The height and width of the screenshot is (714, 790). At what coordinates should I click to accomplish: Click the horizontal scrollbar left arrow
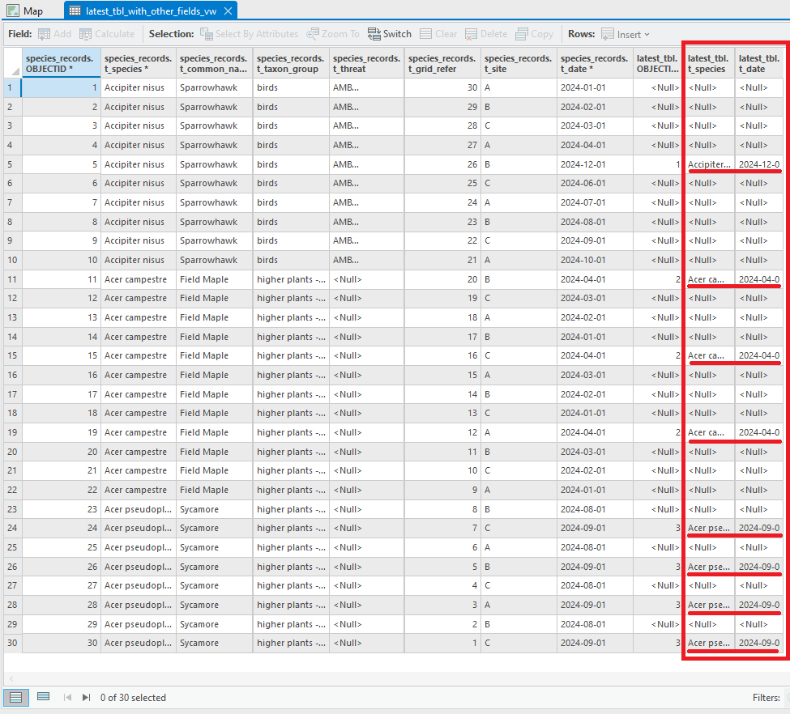click(11, 678)
